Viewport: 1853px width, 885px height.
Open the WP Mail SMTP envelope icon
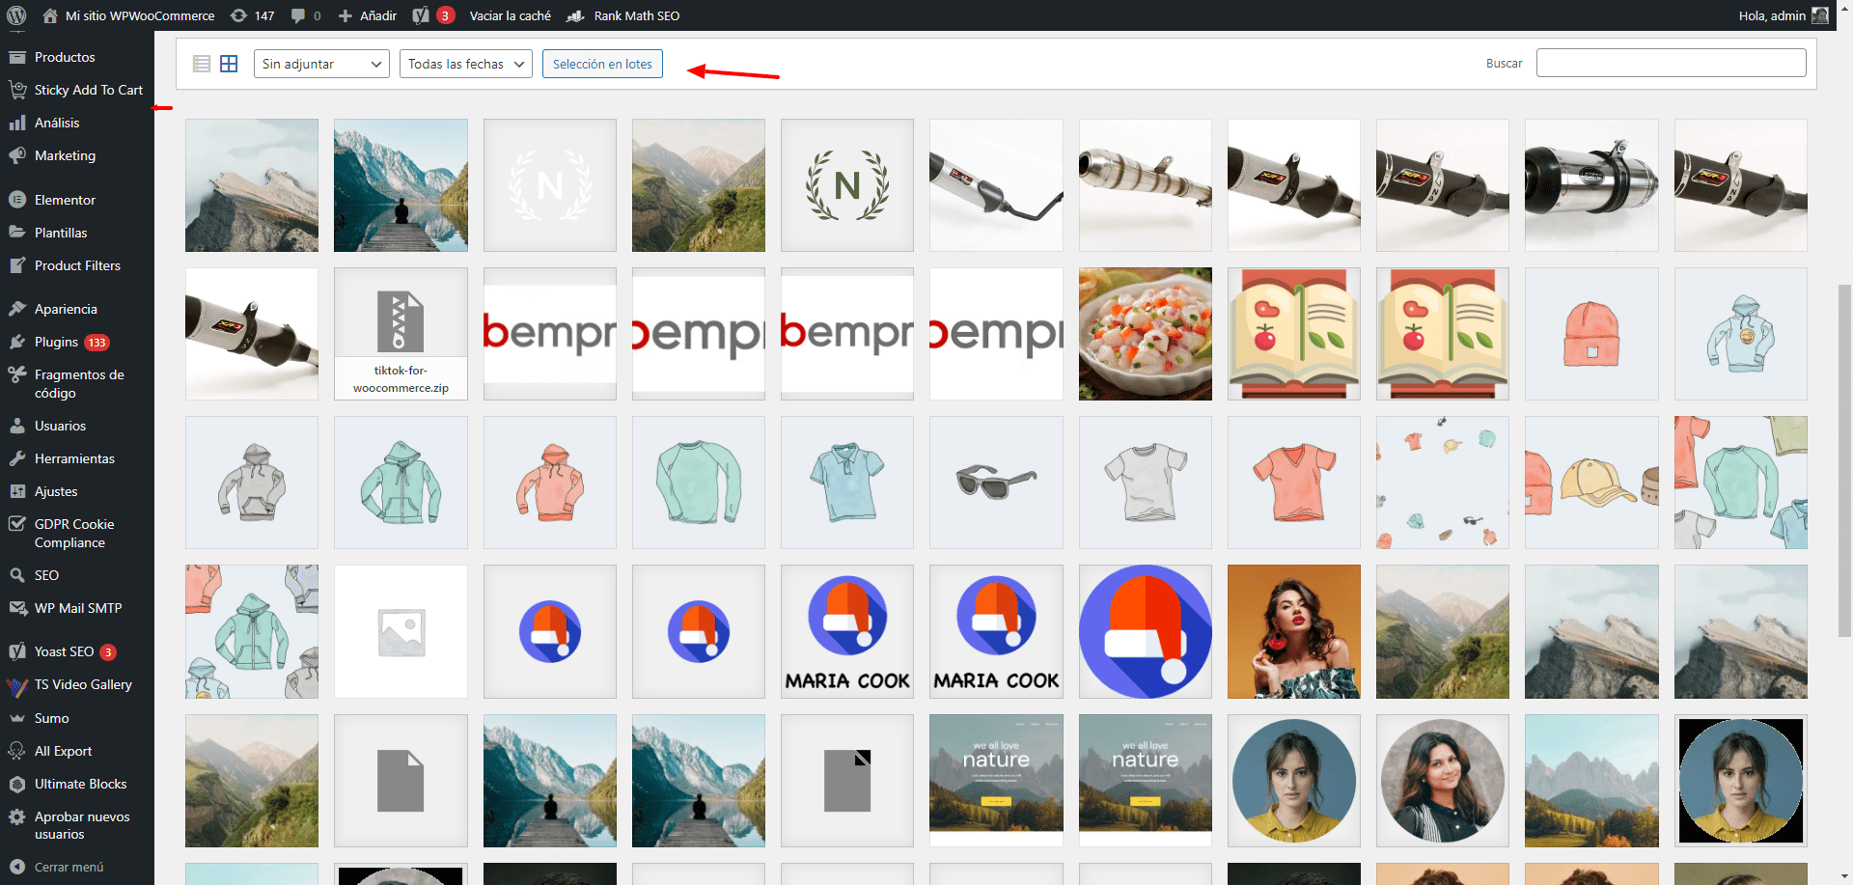pyautogui.click(x=16, y=608)
